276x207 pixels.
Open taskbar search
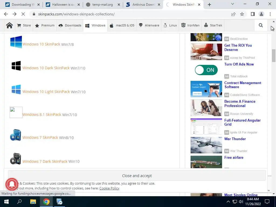coord(19,202)
